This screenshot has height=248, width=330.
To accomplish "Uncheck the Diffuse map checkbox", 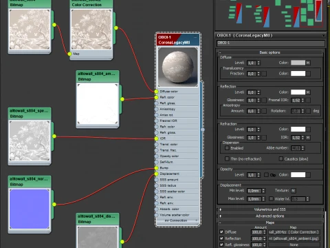I will pyautogui.click(x=221, y=232).
